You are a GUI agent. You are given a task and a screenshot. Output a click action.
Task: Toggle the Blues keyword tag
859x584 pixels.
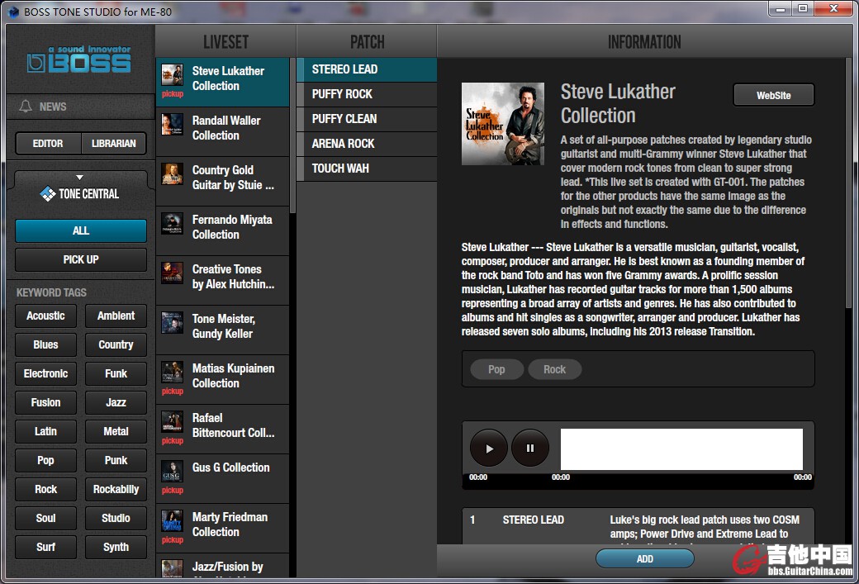(x=46, y=344)
